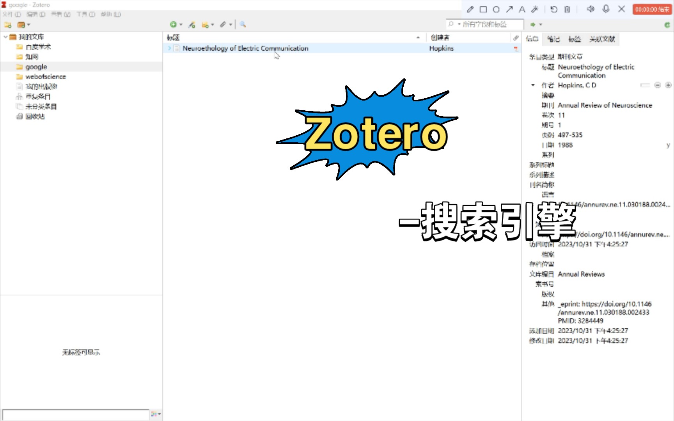
Task: Select the text A annotation tool
Action: (x=522, y=9)
